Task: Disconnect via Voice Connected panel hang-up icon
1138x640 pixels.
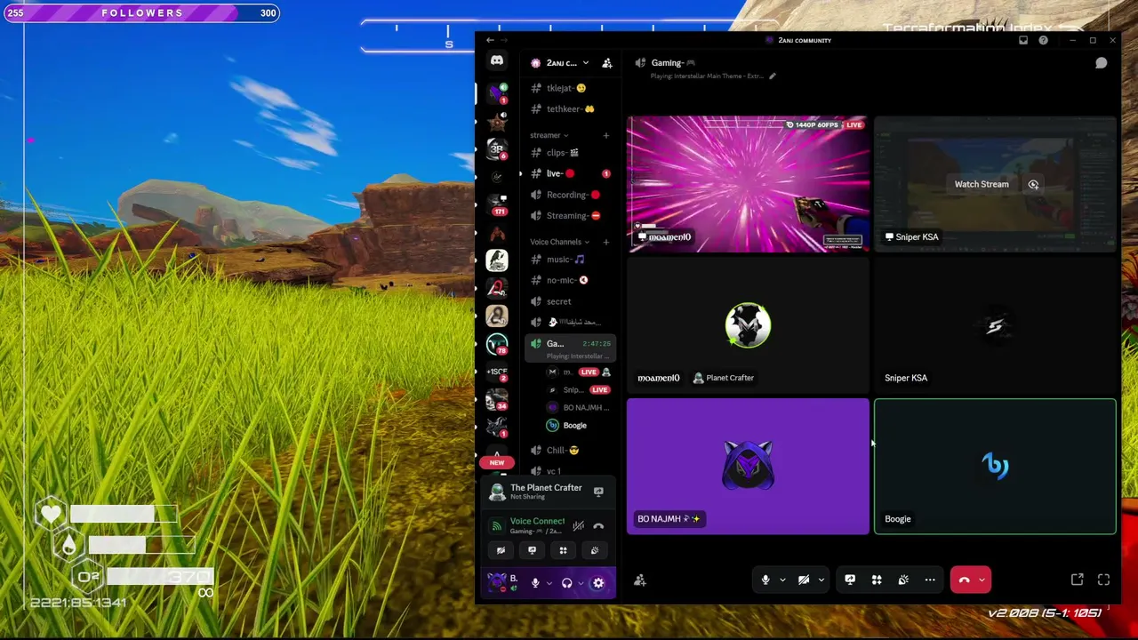Action: (x=598, y=526)
